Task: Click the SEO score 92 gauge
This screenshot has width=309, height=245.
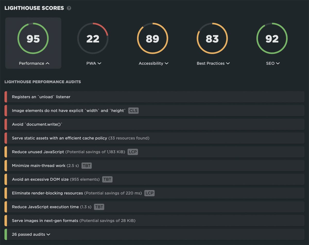Action: (272, 39)
